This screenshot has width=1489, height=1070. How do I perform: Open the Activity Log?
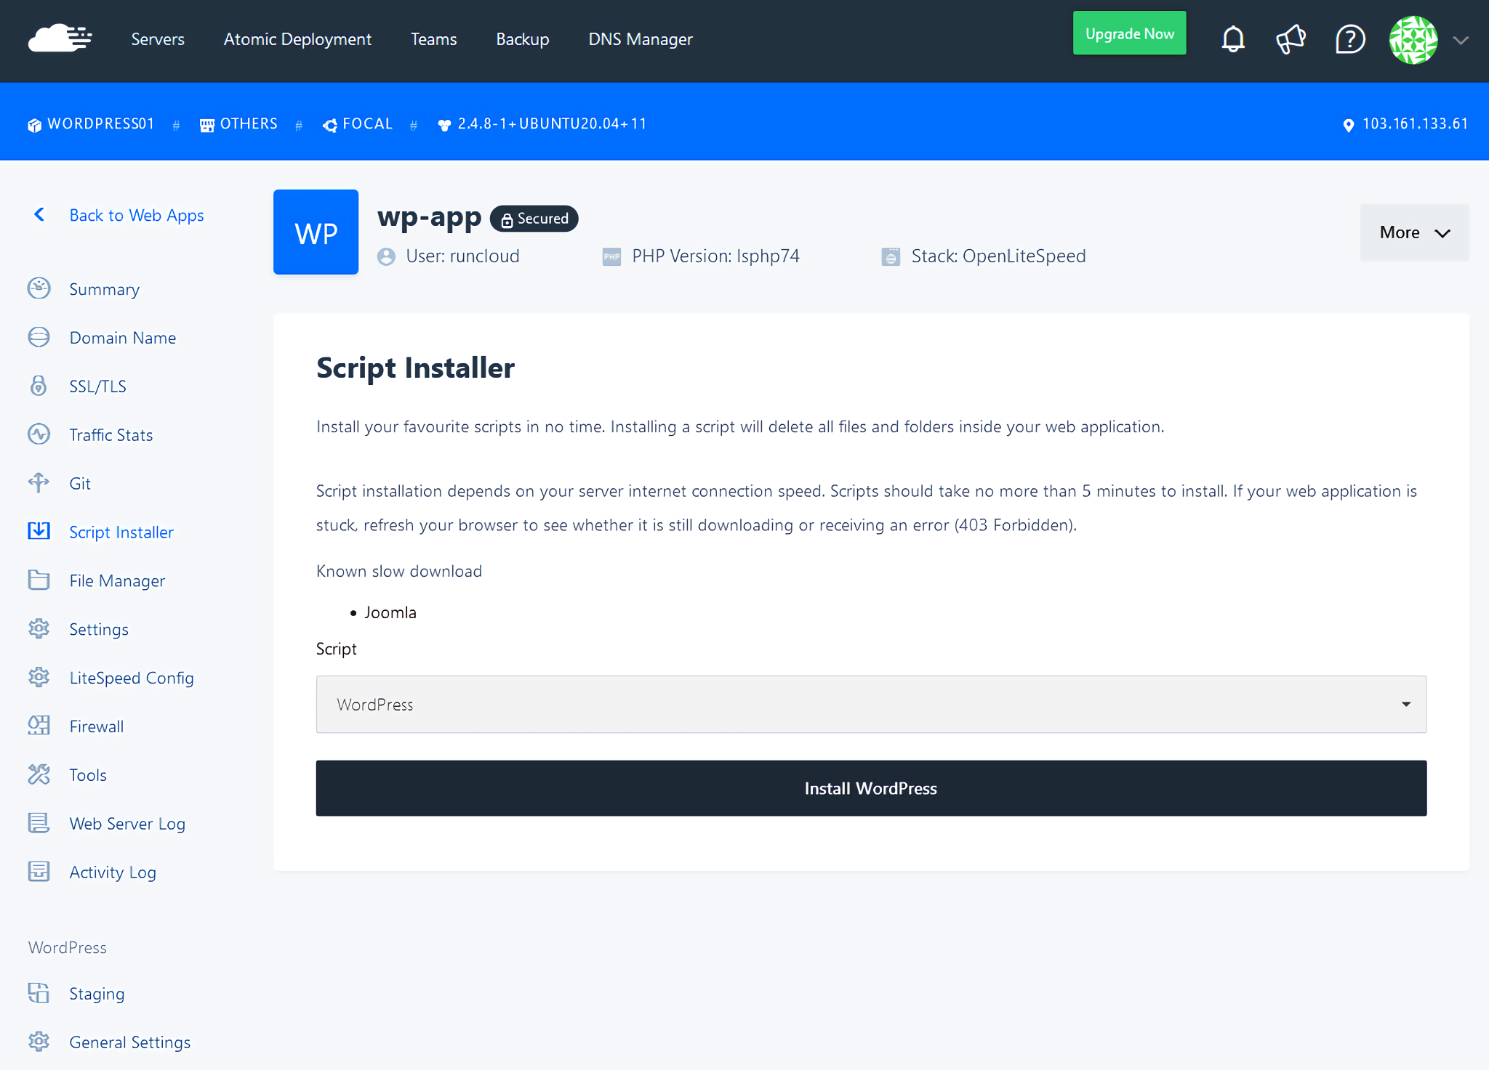[x=113, y=872]
